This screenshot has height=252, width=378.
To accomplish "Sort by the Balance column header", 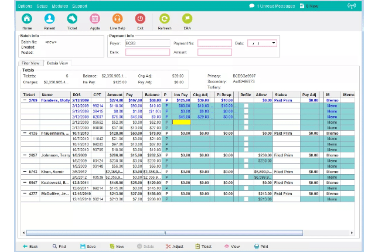I will pos(152,95).
